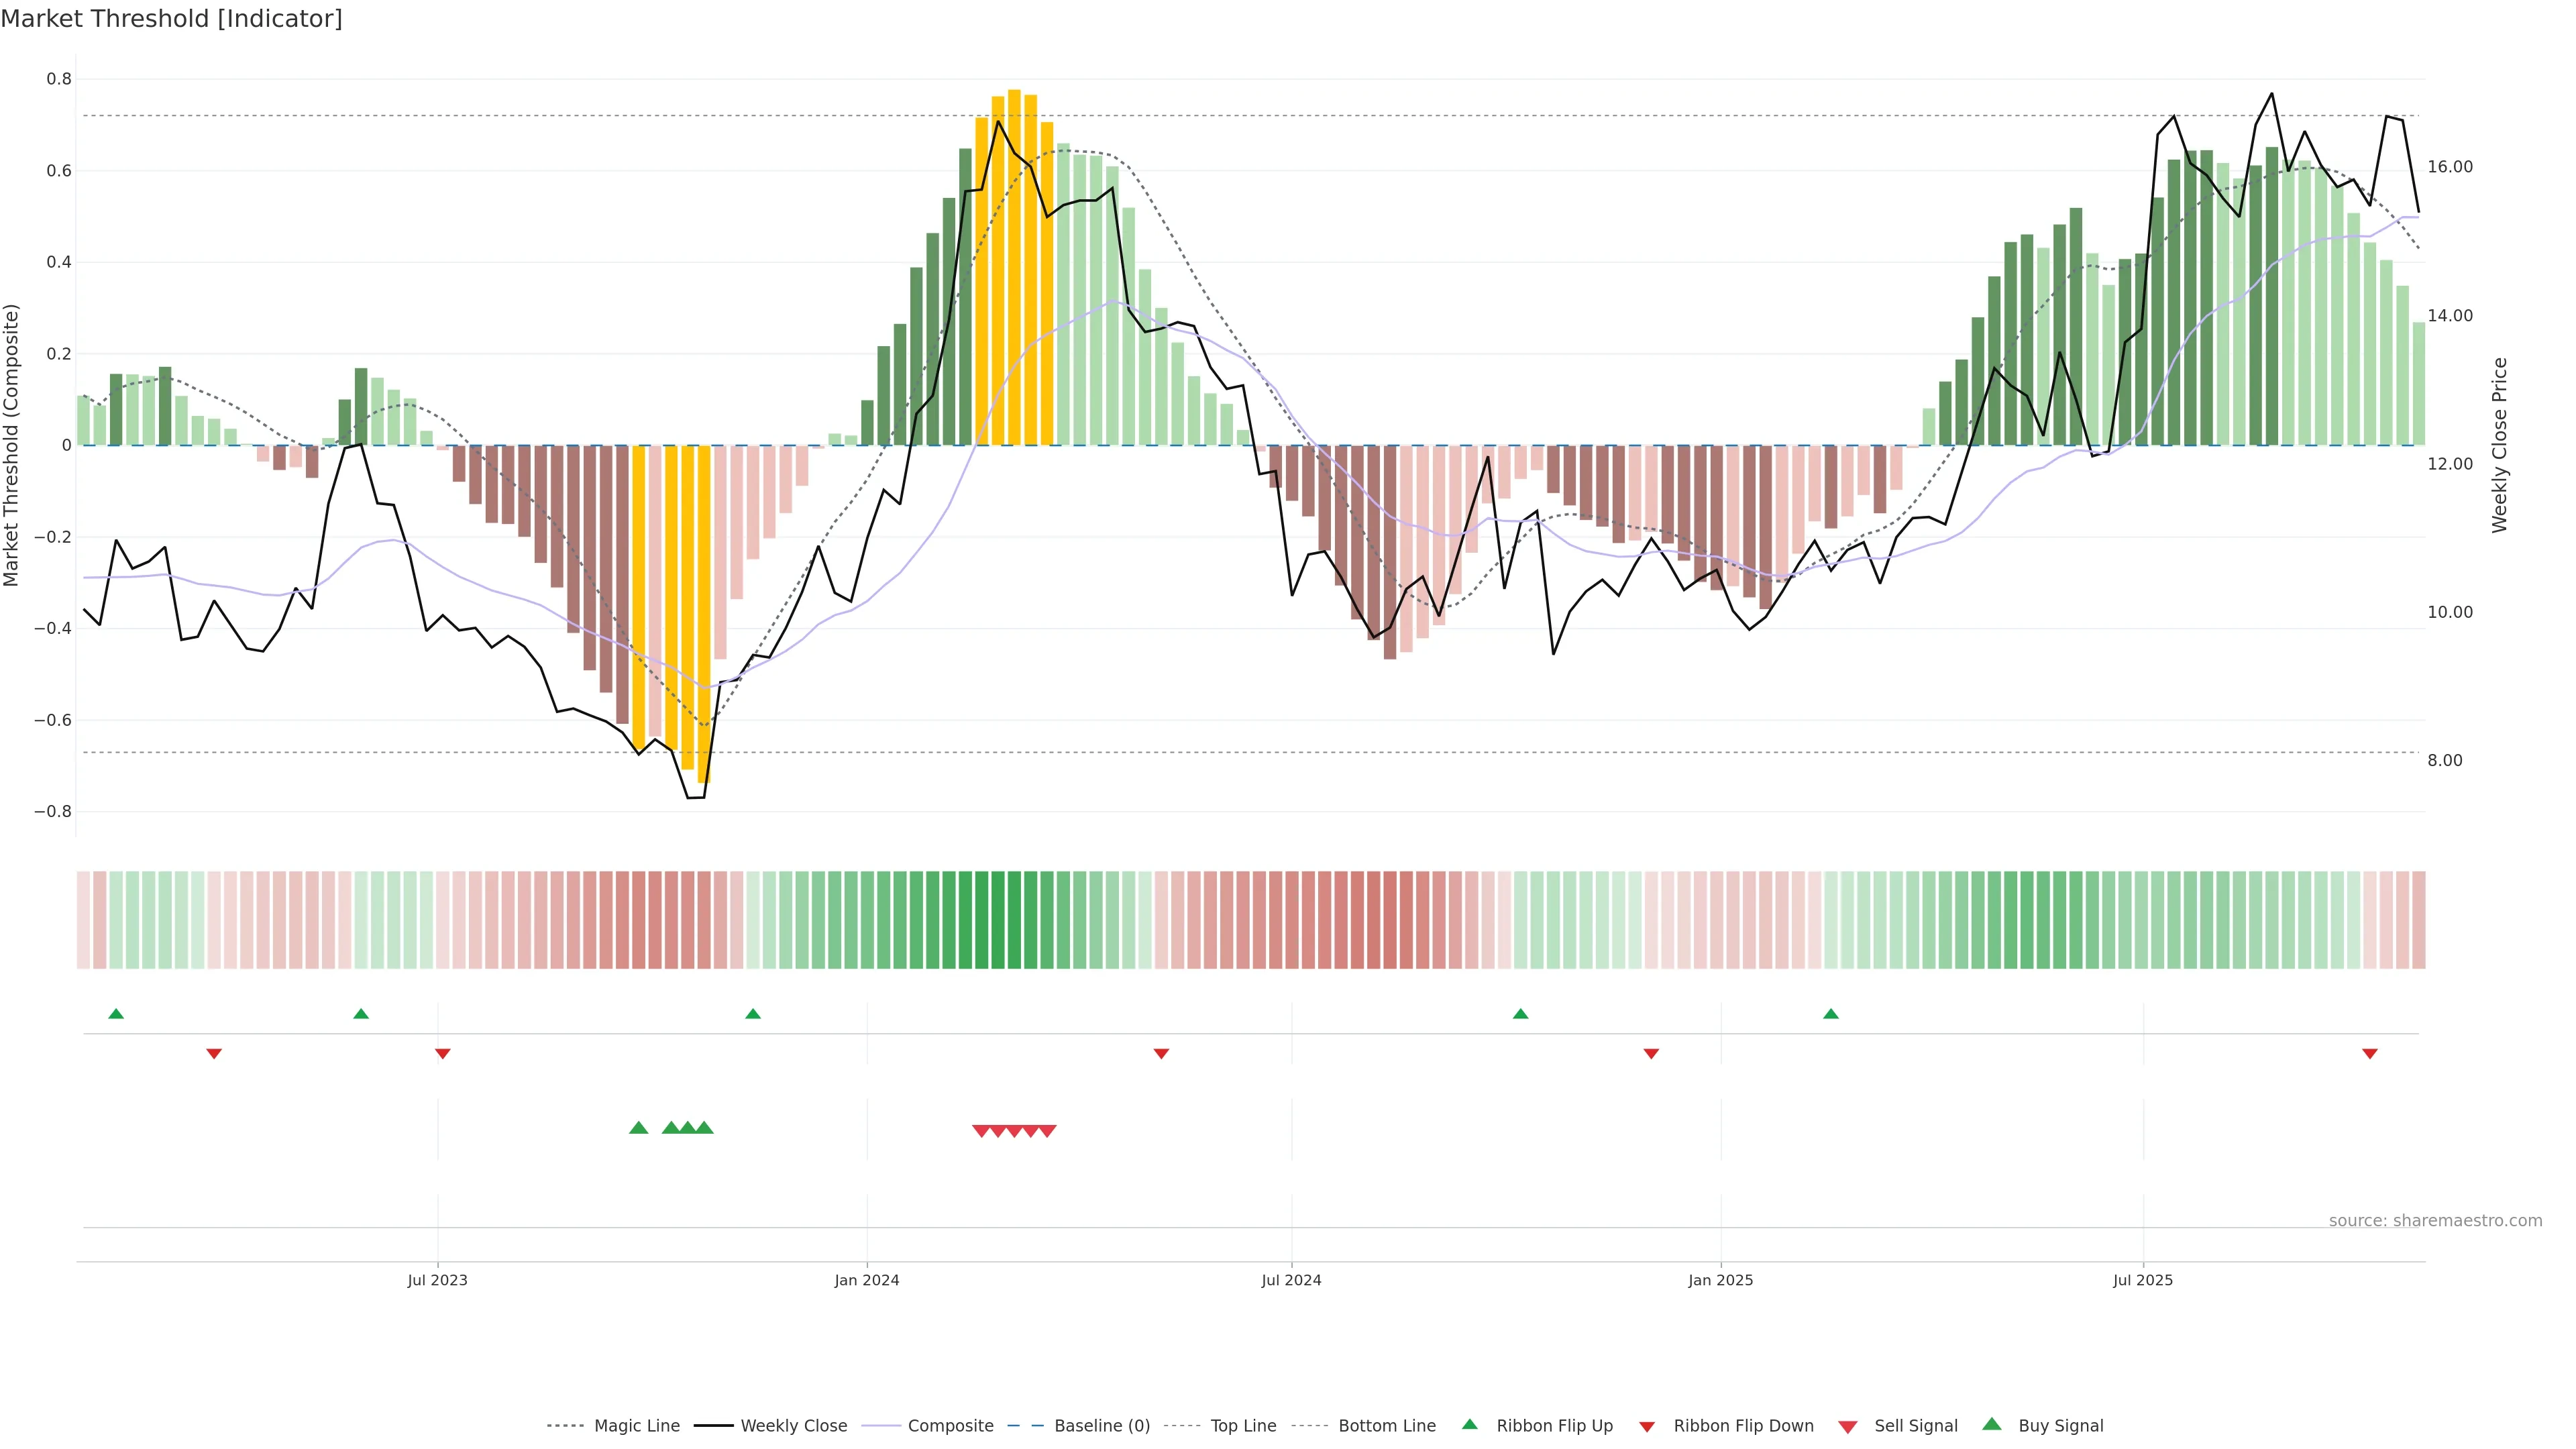
Task: Click ribbon flip down marker after Jul 2025
Action: tap(2369, 1054)
